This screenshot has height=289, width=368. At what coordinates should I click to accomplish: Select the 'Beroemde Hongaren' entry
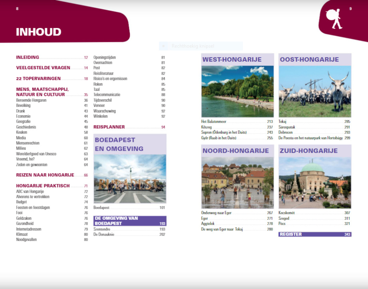point(52,100)
